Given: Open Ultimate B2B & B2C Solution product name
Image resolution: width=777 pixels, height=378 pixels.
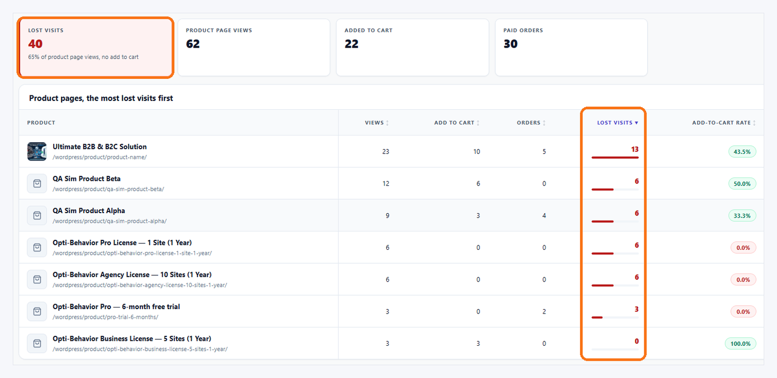Looking at the screenshot, I should (x=100, y=147).
